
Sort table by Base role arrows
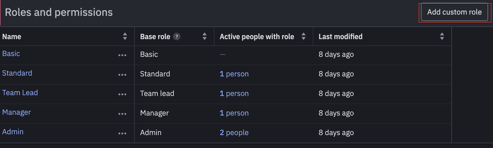205,36
